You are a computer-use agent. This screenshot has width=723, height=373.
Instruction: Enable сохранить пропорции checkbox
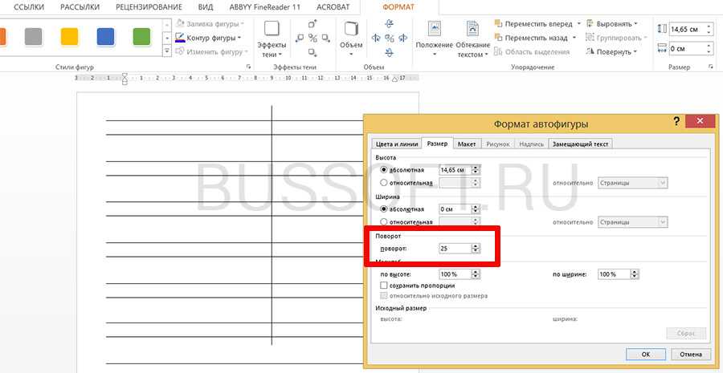point(384,285)
